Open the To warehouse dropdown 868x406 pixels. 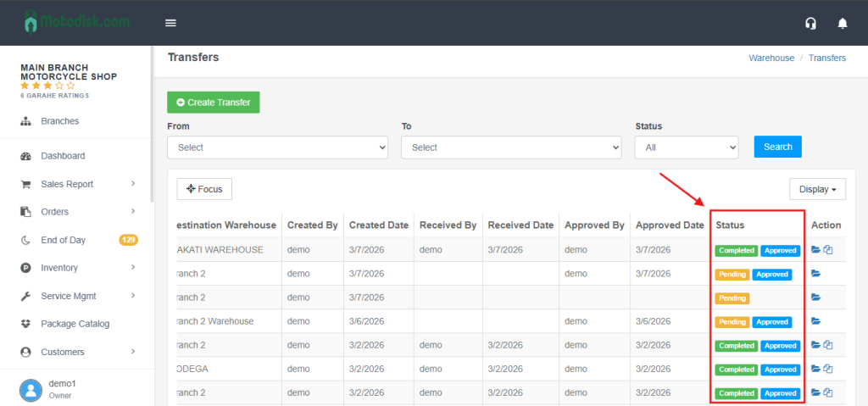pos(511,147)
